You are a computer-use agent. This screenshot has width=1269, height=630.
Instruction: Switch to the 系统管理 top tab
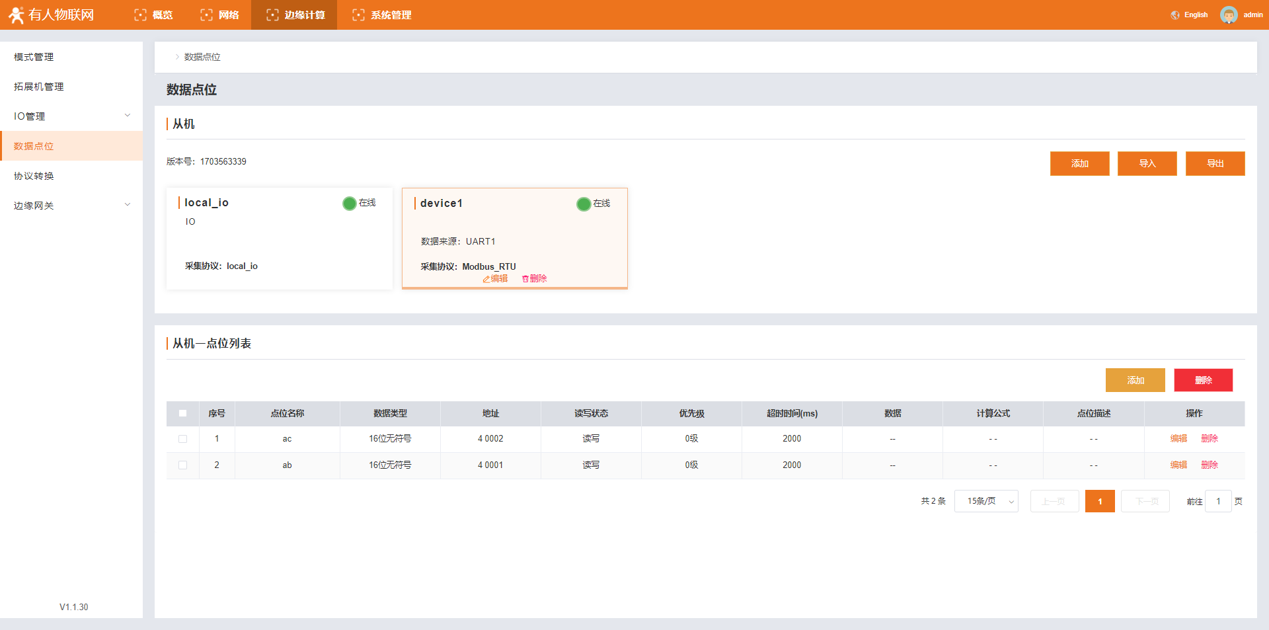[382, 15]
